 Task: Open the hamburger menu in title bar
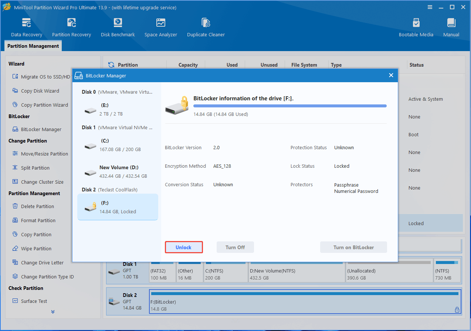tap(430, 7)
